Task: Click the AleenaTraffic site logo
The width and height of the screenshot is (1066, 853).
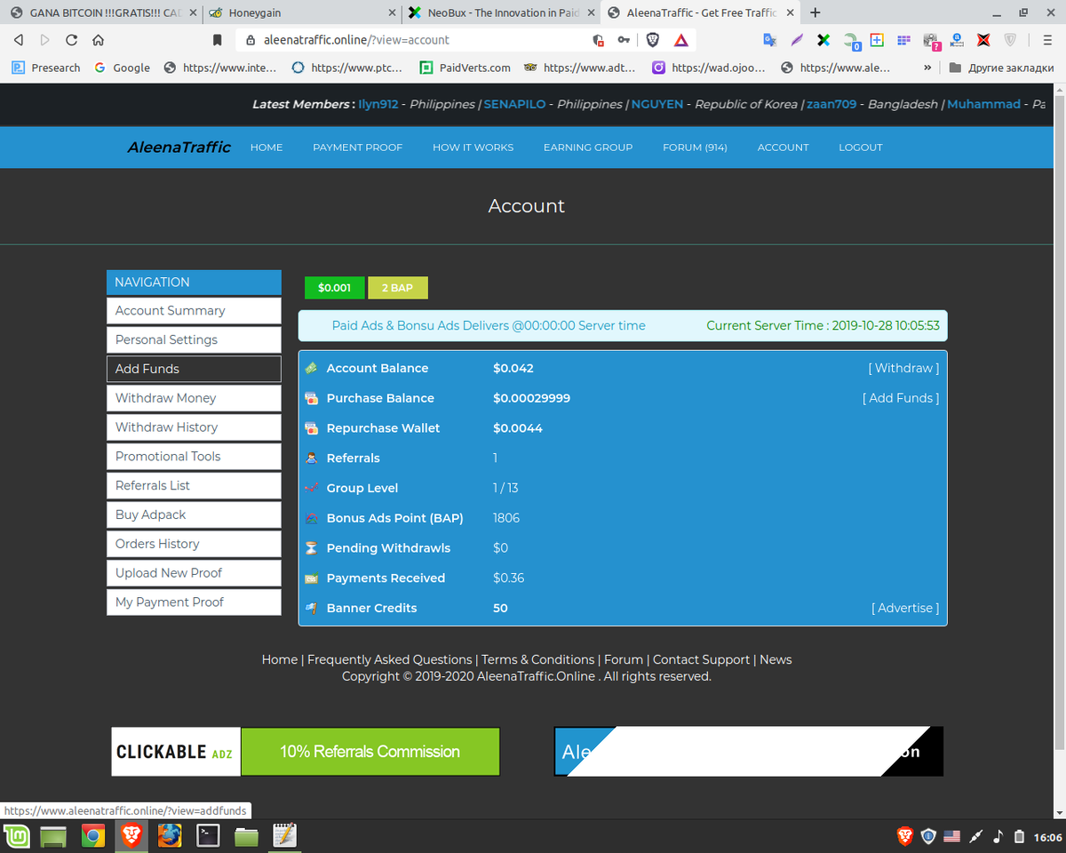Action: point(179,147)
